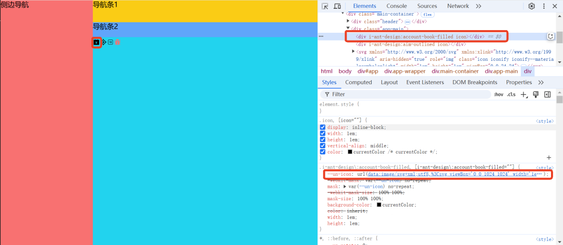
Task: Disable the width: 1em checkbox in .icon rule
Action: tap(323, 134)
